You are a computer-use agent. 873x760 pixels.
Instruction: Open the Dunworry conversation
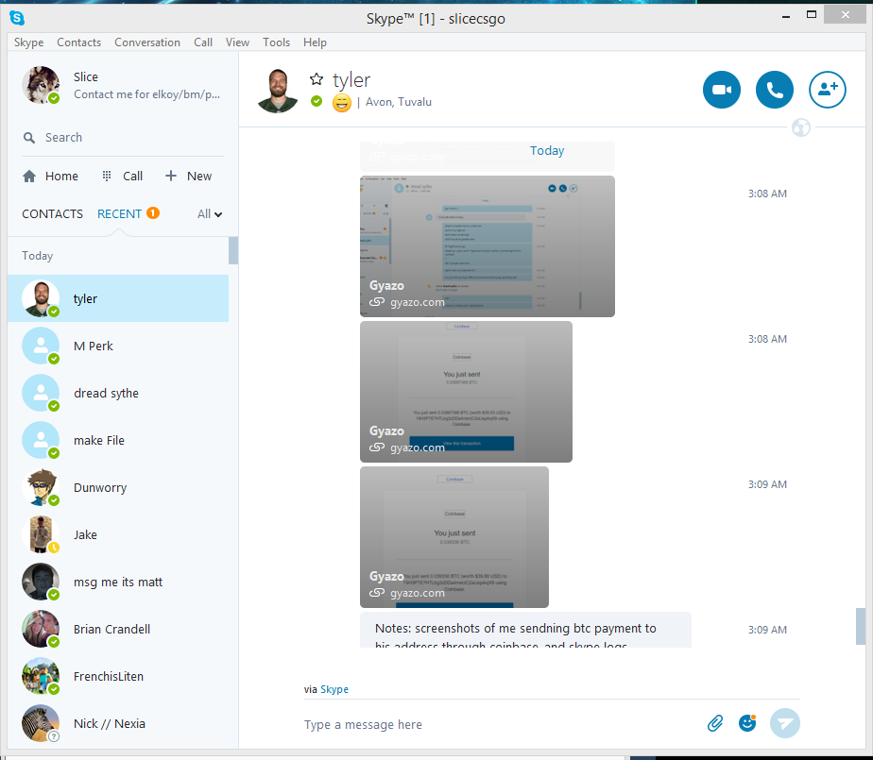(x=118, y=487)
